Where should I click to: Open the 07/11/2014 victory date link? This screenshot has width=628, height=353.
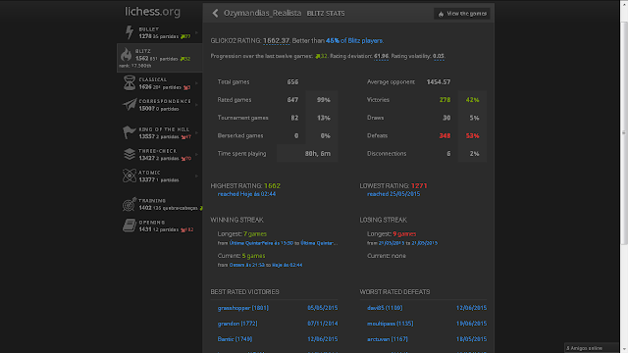[323, 324]
